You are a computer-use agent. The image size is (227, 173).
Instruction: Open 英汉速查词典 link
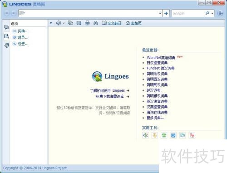pyautogui.click(x=157, y=101)
